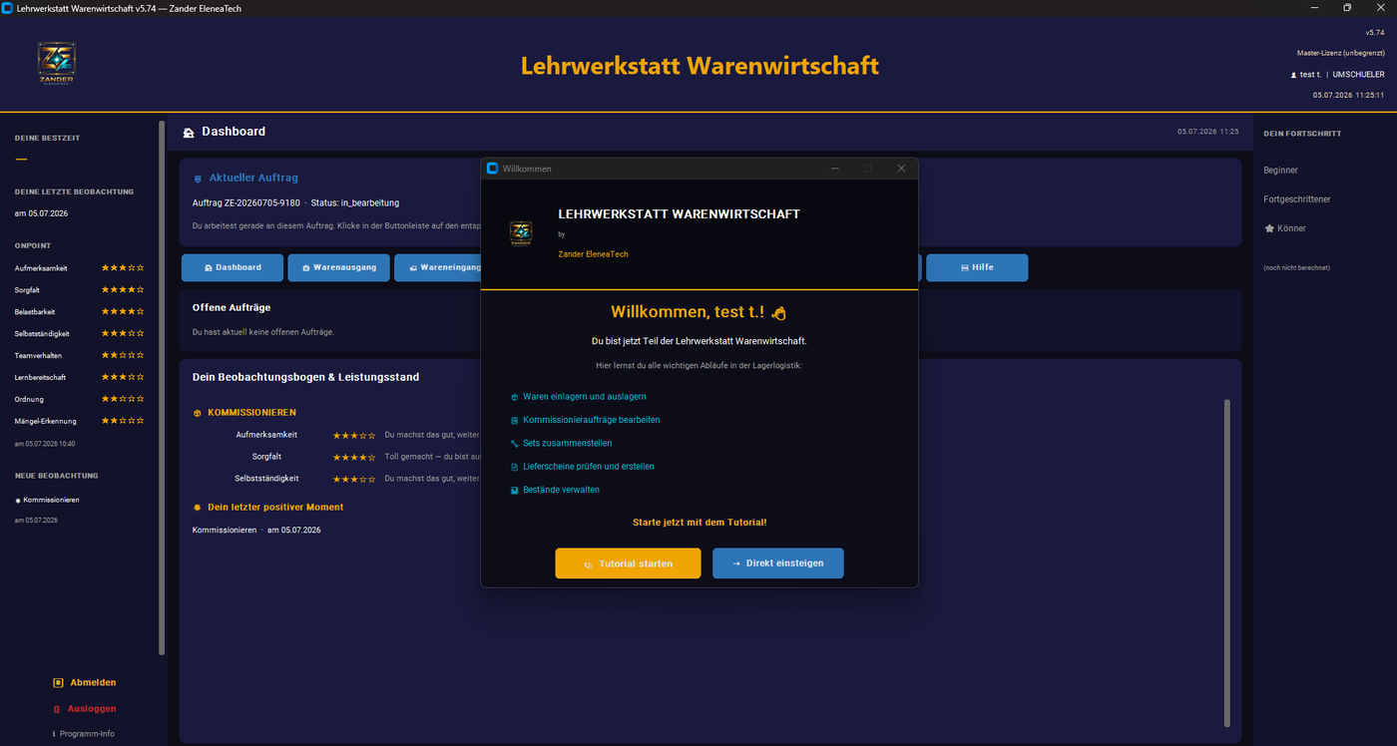Select Beginner in Dein Fortschritt panel
The width and height of the screenshot is (1397, 746).
[1280, 171]
